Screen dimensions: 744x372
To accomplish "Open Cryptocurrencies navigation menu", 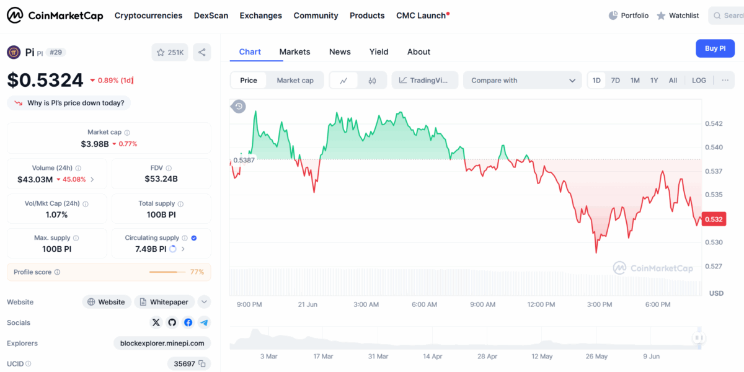I will (x=148, y=15).
